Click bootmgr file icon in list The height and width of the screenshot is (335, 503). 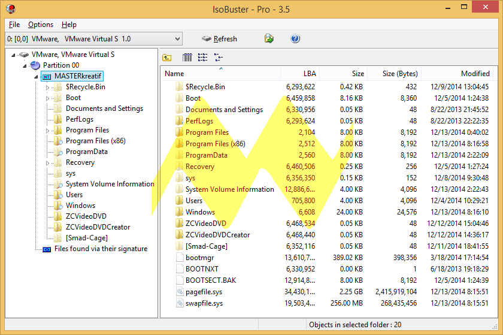click(x=180, y=258)
